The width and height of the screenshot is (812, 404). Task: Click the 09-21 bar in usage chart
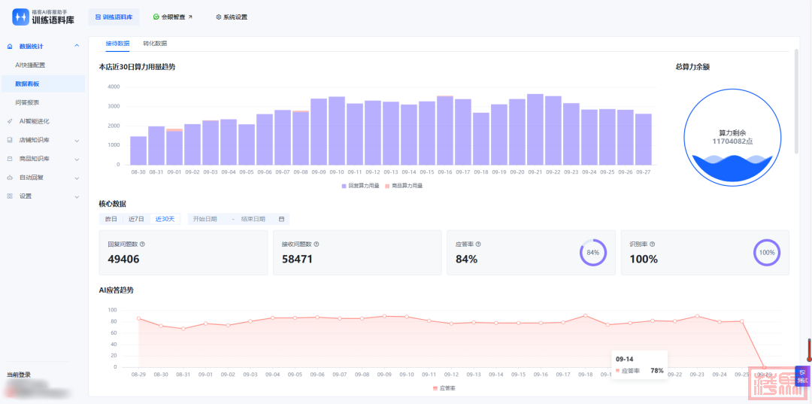click(x=535, y=129)
